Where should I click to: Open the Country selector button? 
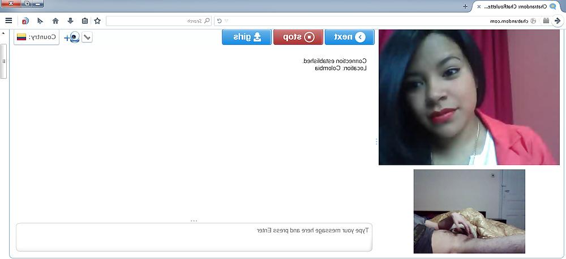[x=36, y=37]
